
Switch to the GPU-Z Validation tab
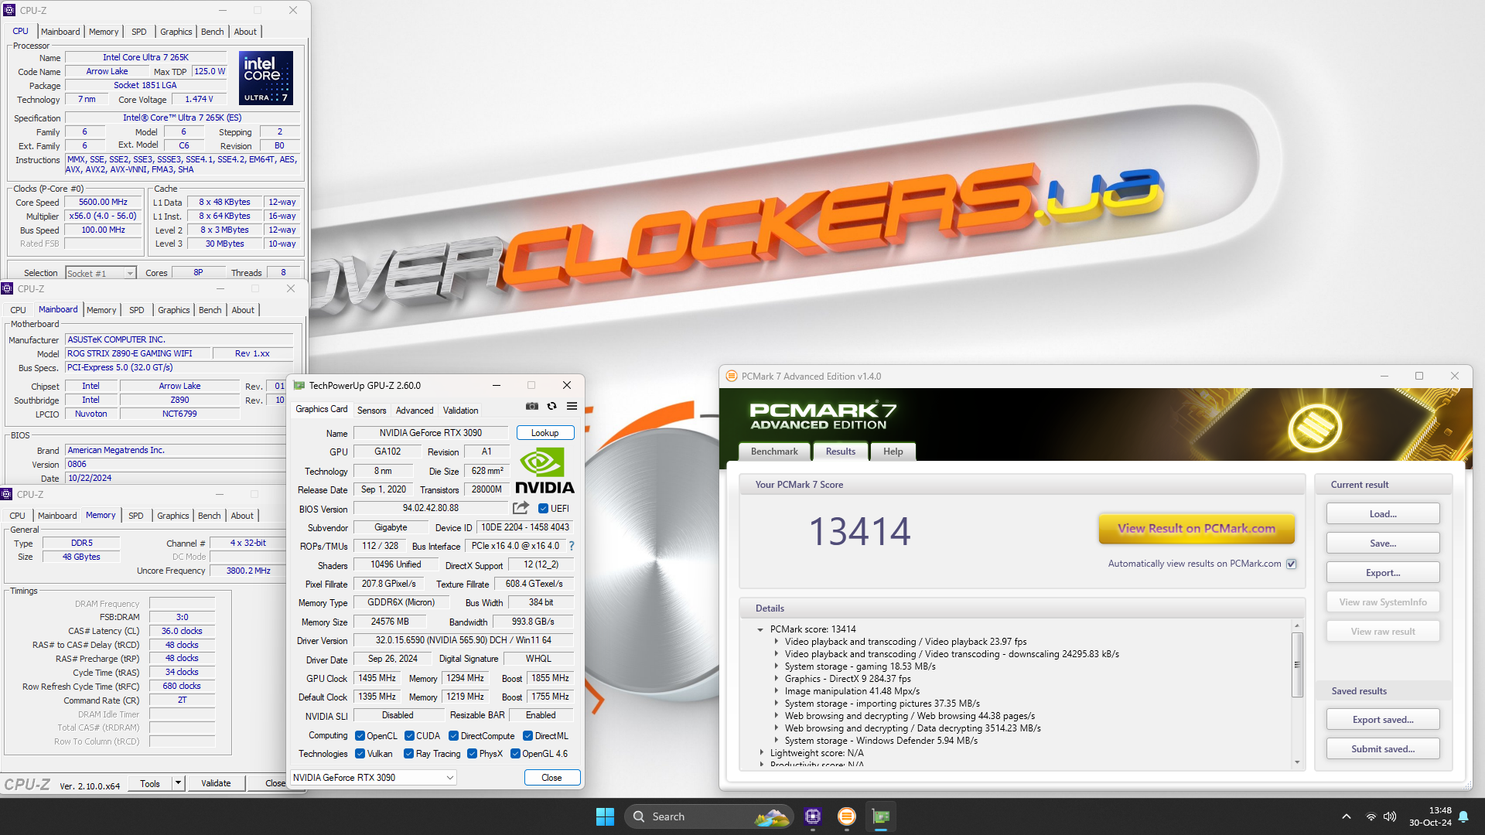pyautogui.click(x=460, y=411)
